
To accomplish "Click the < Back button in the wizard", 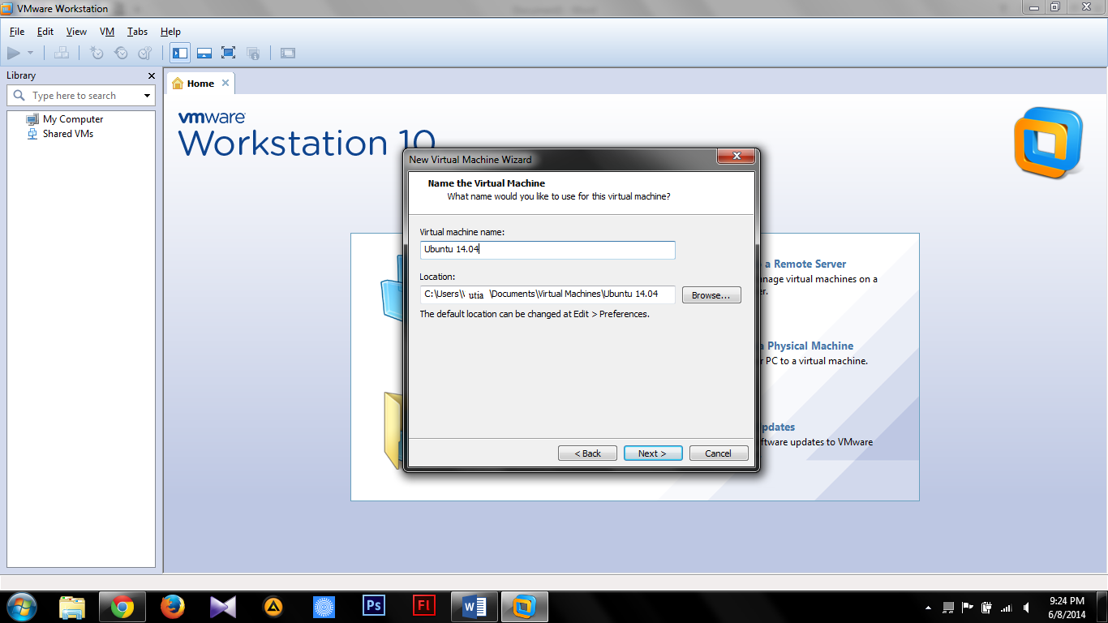I will tap(587, 453).
